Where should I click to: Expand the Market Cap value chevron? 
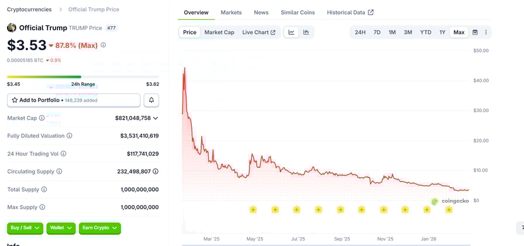coord(156,118)
